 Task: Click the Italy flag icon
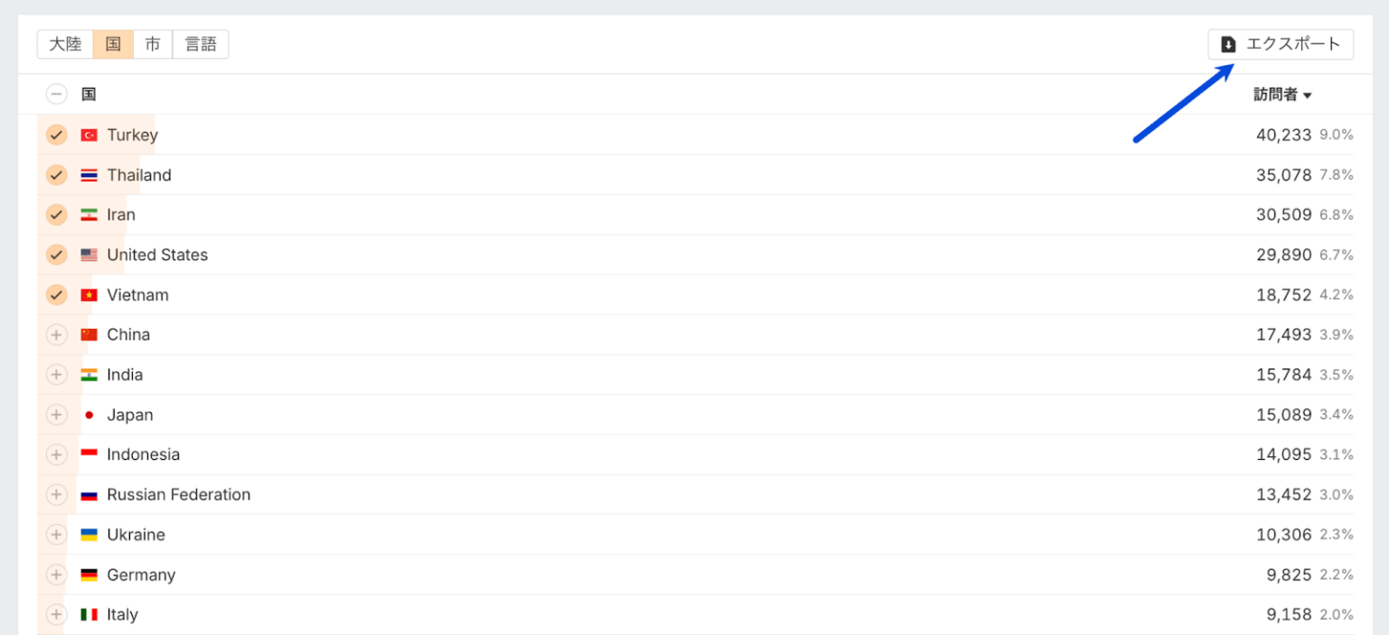[x=89, y=615]
